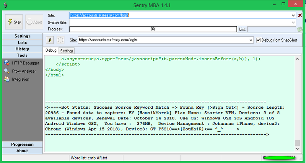
Task: Open the top Site dropdown arrow
Action: pos(293,15)
